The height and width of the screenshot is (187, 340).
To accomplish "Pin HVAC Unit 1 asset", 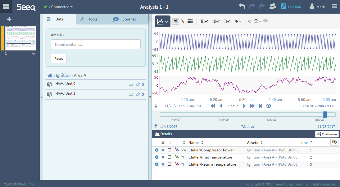I will click(138, 94).
